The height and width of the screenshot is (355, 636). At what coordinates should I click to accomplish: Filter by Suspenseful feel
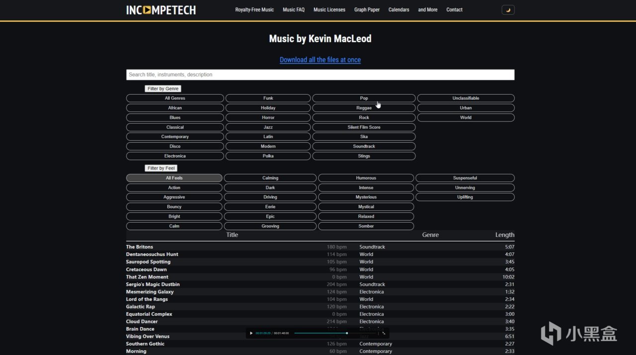tap(465, 178)
